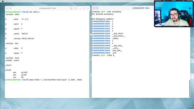194x109 pixels.
Task: Click the search icon in left terminal
Action: point(71,8)
